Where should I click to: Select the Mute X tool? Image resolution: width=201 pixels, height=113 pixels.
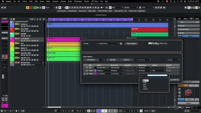point(83,8)
